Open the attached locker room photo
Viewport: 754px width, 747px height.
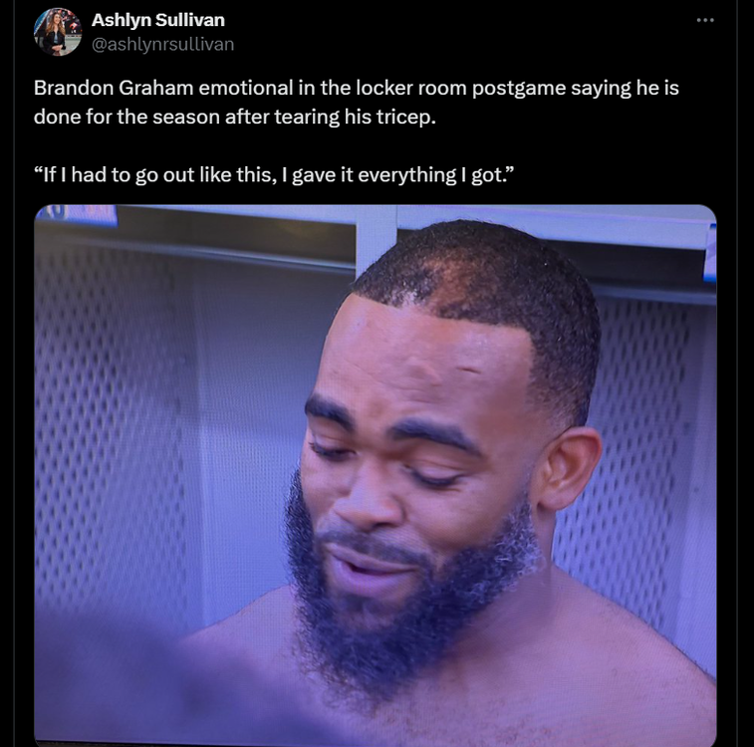coord(376,475)
